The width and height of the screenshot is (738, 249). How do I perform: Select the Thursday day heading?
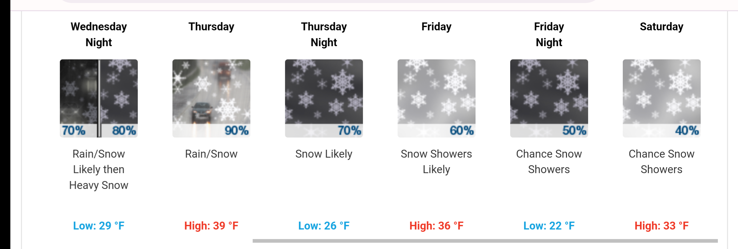tap(211, 26)
